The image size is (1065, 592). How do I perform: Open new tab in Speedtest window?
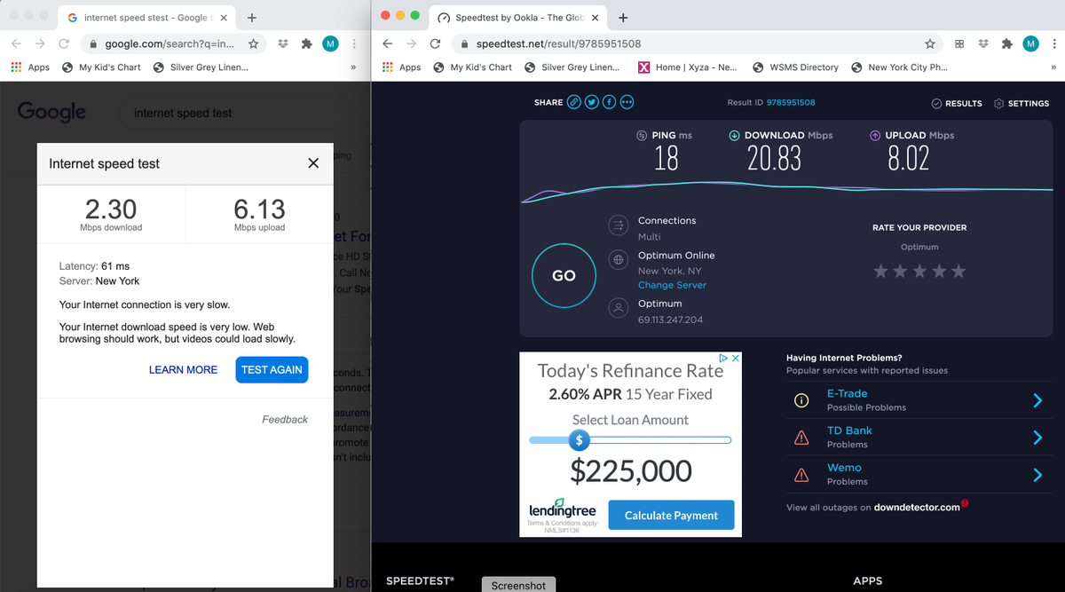pos(622,18)
